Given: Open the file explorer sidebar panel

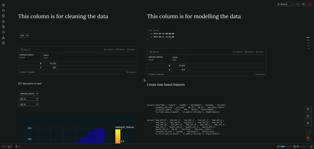Looking at the screenshot, I should pos(3,5).
